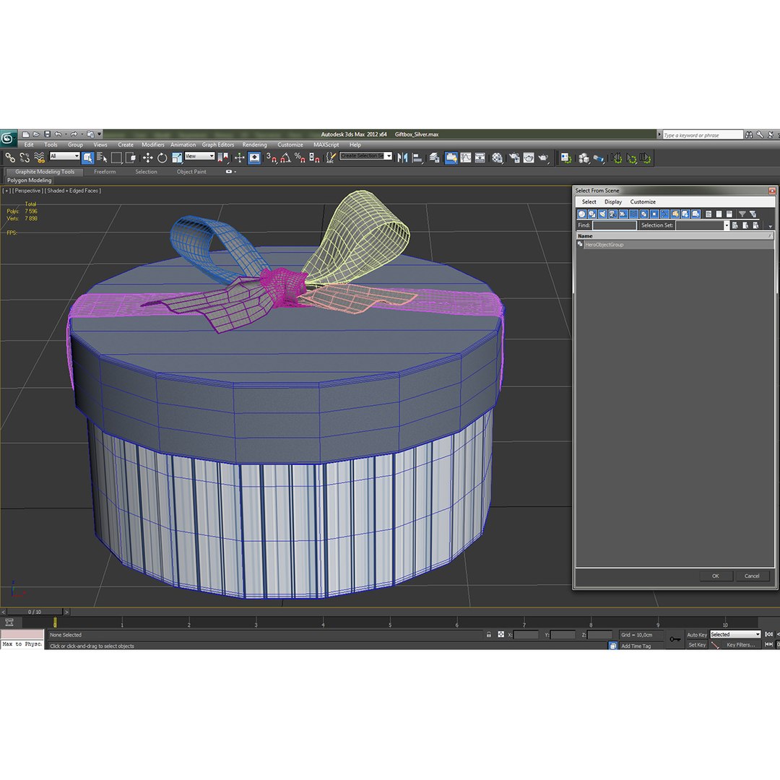Toggle Display Shapes filter in Select From Scene
Image resolution: width=780 pixels, height=780 pixels.
(592, 214)
